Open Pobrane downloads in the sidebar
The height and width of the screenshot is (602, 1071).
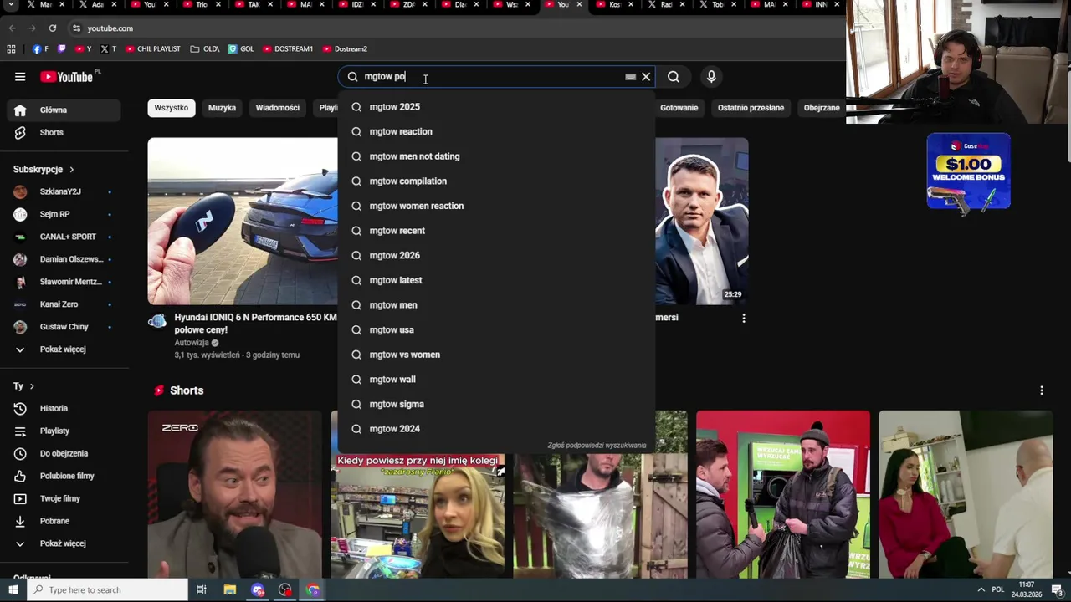click(64, 522)
